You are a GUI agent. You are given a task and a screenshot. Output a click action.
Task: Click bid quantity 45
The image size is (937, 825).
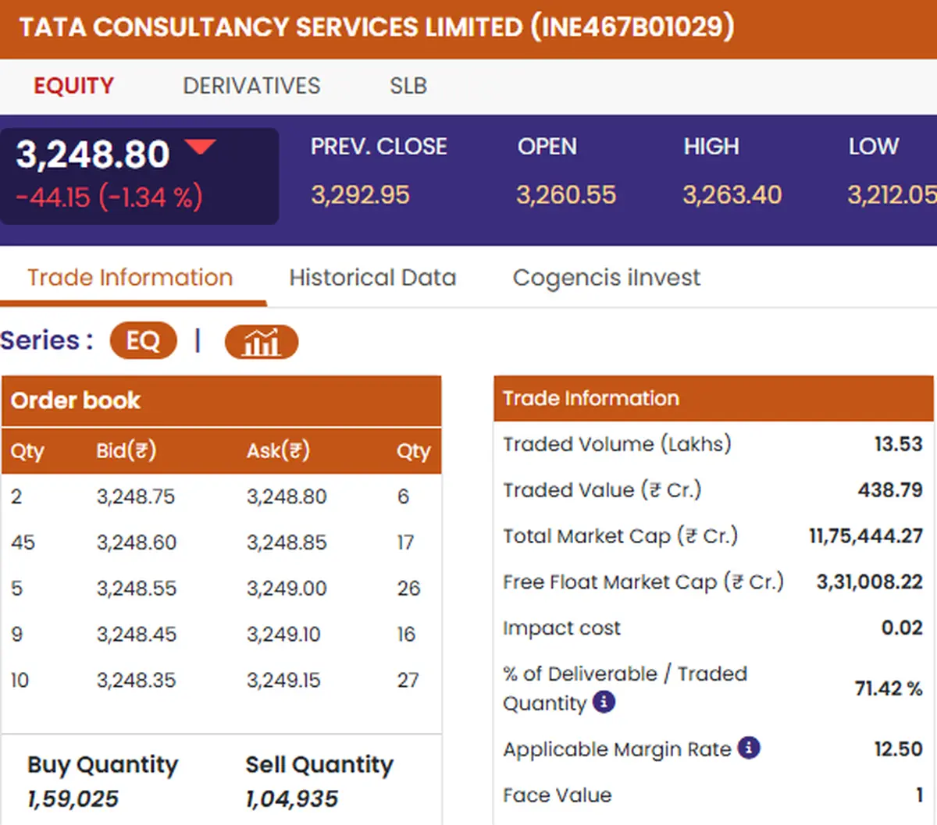coord(23,542)
